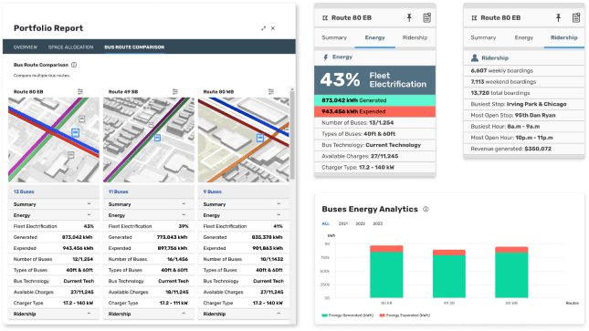Pin the Route 80 EB Energy card
Screen dimensions: 589x331
pyautogui.click(x=409, y=17)
